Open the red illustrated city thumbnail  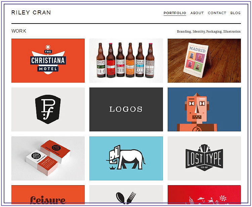point(204,195)
